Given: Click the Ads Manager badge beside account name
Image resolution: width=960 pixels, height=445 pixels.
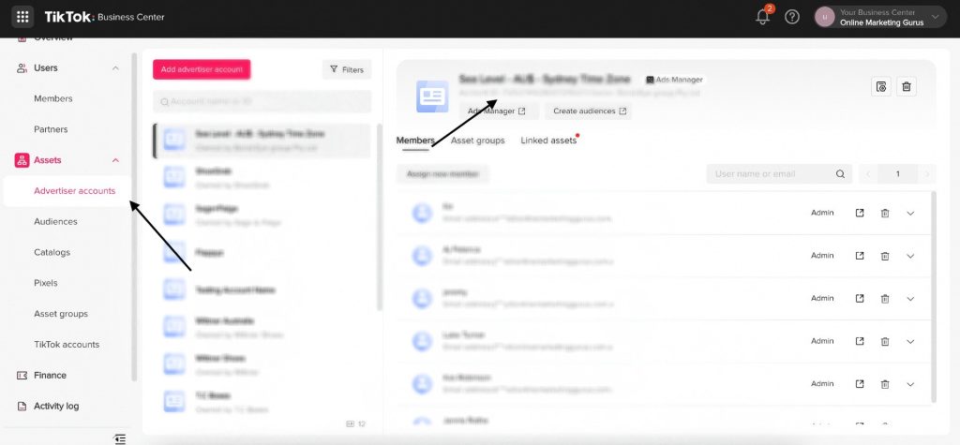Looking at the screenshot, I should 675,80.
